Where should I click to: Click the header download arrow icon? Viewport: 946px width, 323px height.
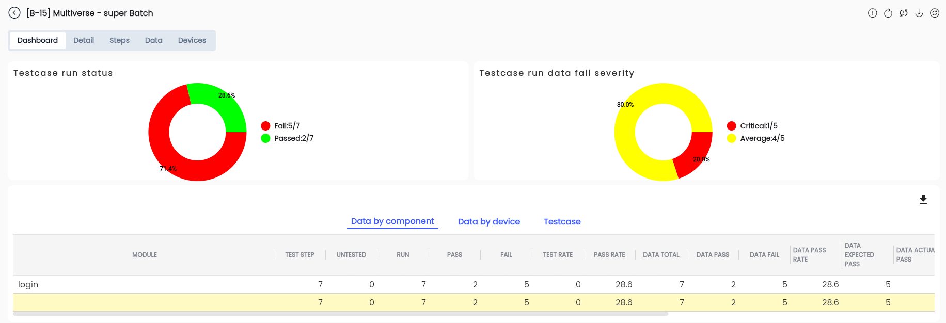[x=919, y=13]
